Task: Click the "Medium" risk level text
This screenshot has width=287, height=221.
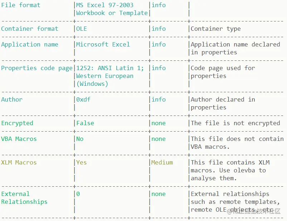Action: 162,162
